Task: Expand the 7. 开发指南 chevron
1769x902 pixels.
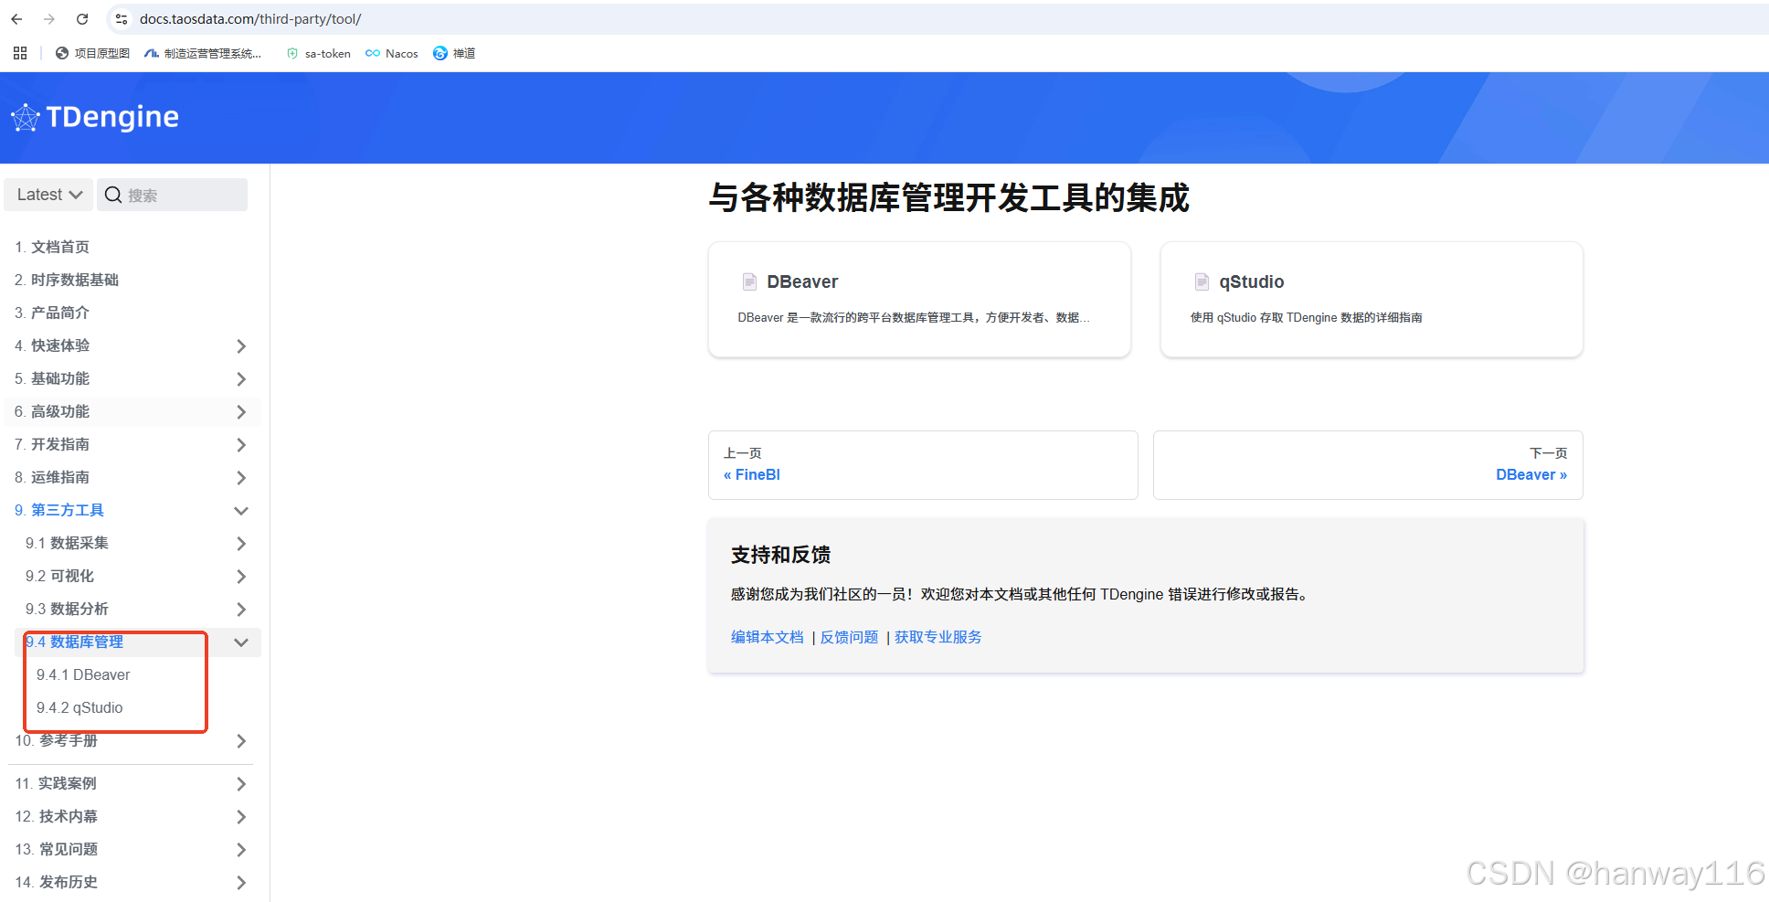Action: click(x=241, y=444)
